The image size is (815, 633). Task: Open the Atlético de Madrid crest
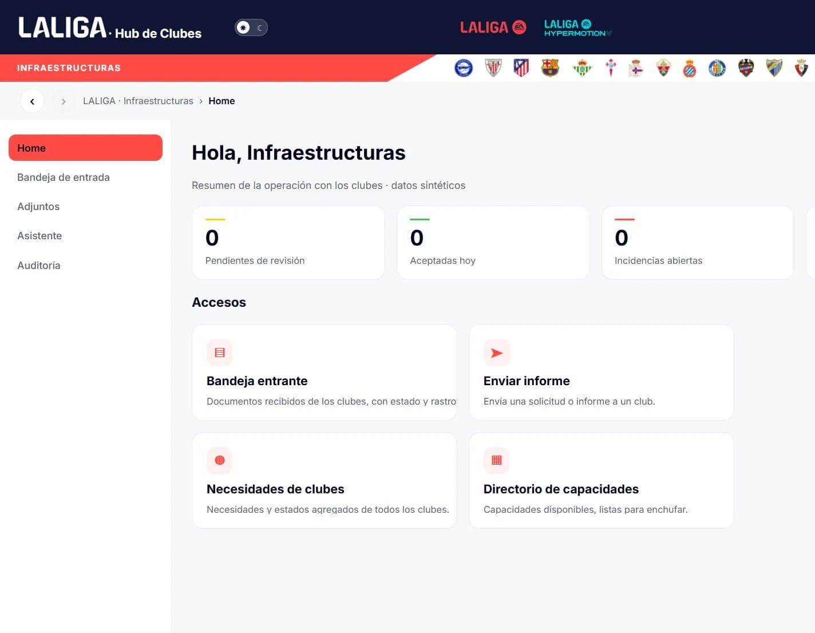point(521,68)
